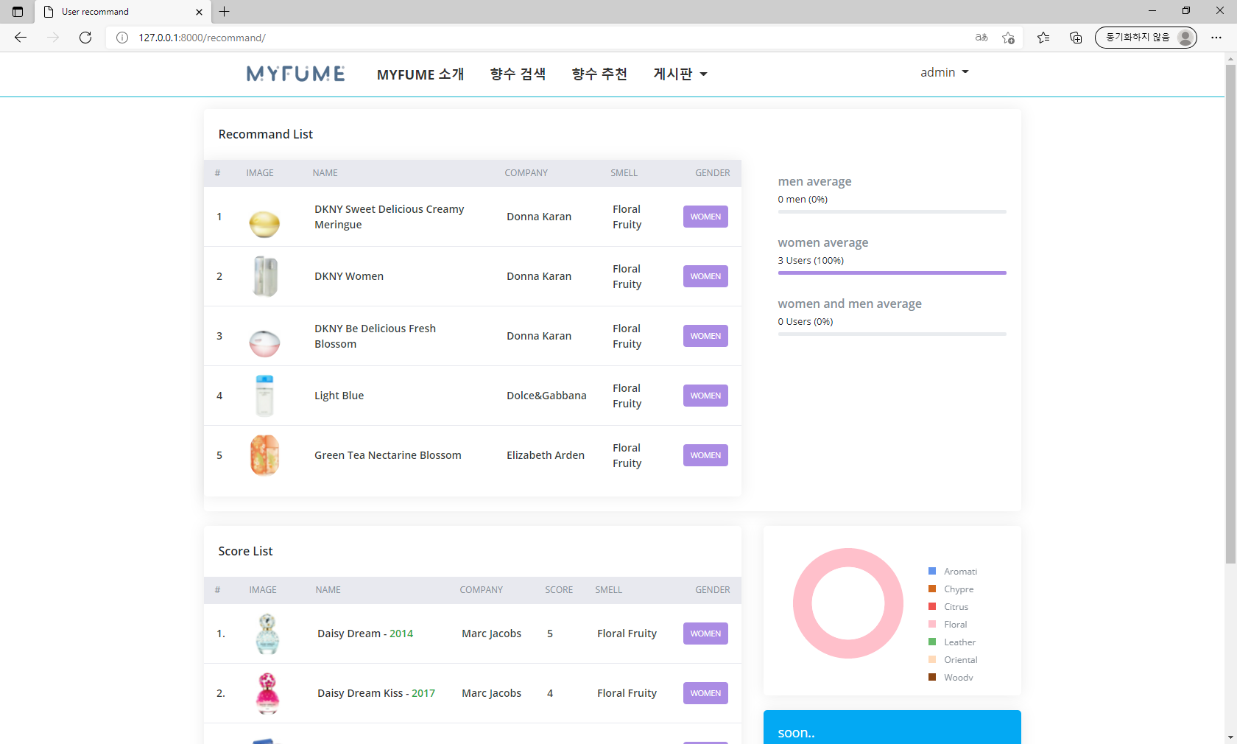The width and height of the screenshot is (1237, 744).
Task: Go back using the browser back arrow
Action: tap(21, 38)
